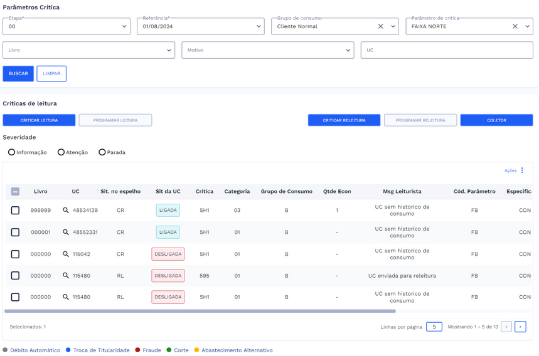Screen dimensions: 539x356
Task: Go to next page of results
Action: pyautogui.click(x=520, y=327)
